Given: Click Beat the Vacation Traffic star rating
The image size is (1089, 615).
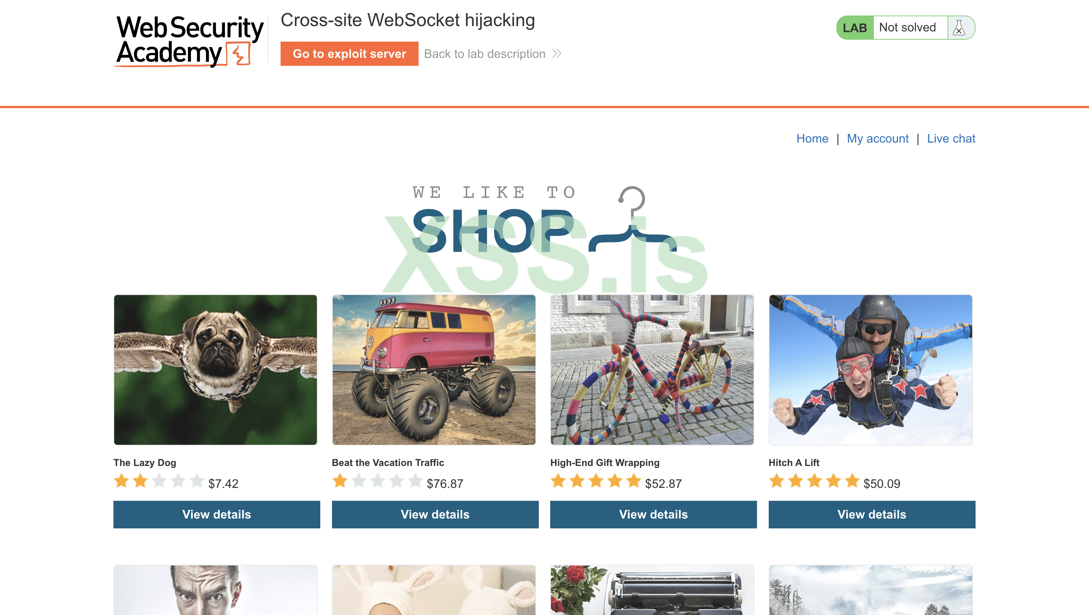Looking at the screenshot, I should 377,481.
